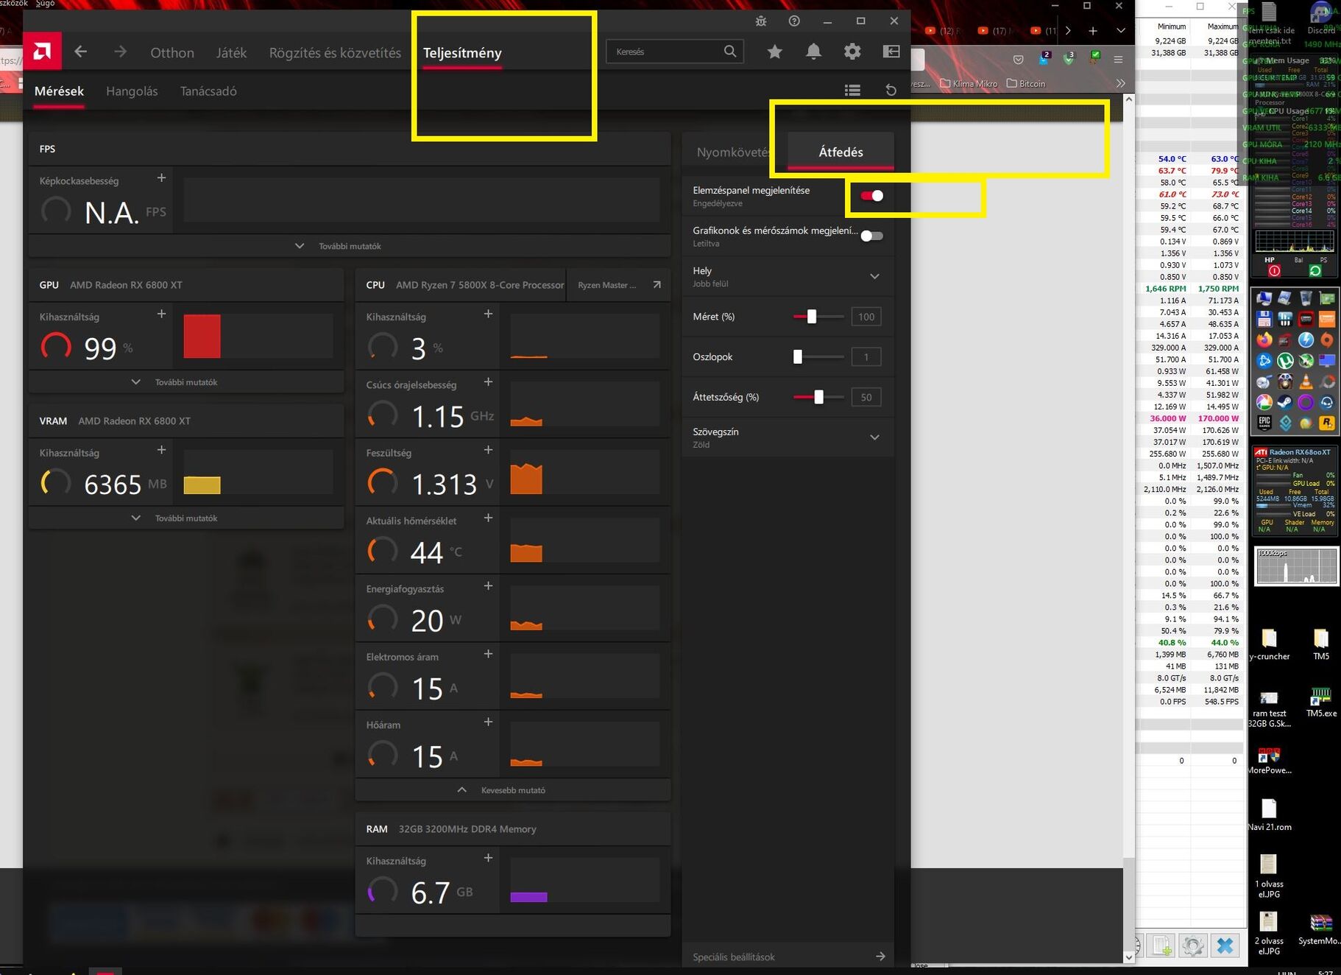
Task: Switch to Otthon tab
Action: coord(172,53)
